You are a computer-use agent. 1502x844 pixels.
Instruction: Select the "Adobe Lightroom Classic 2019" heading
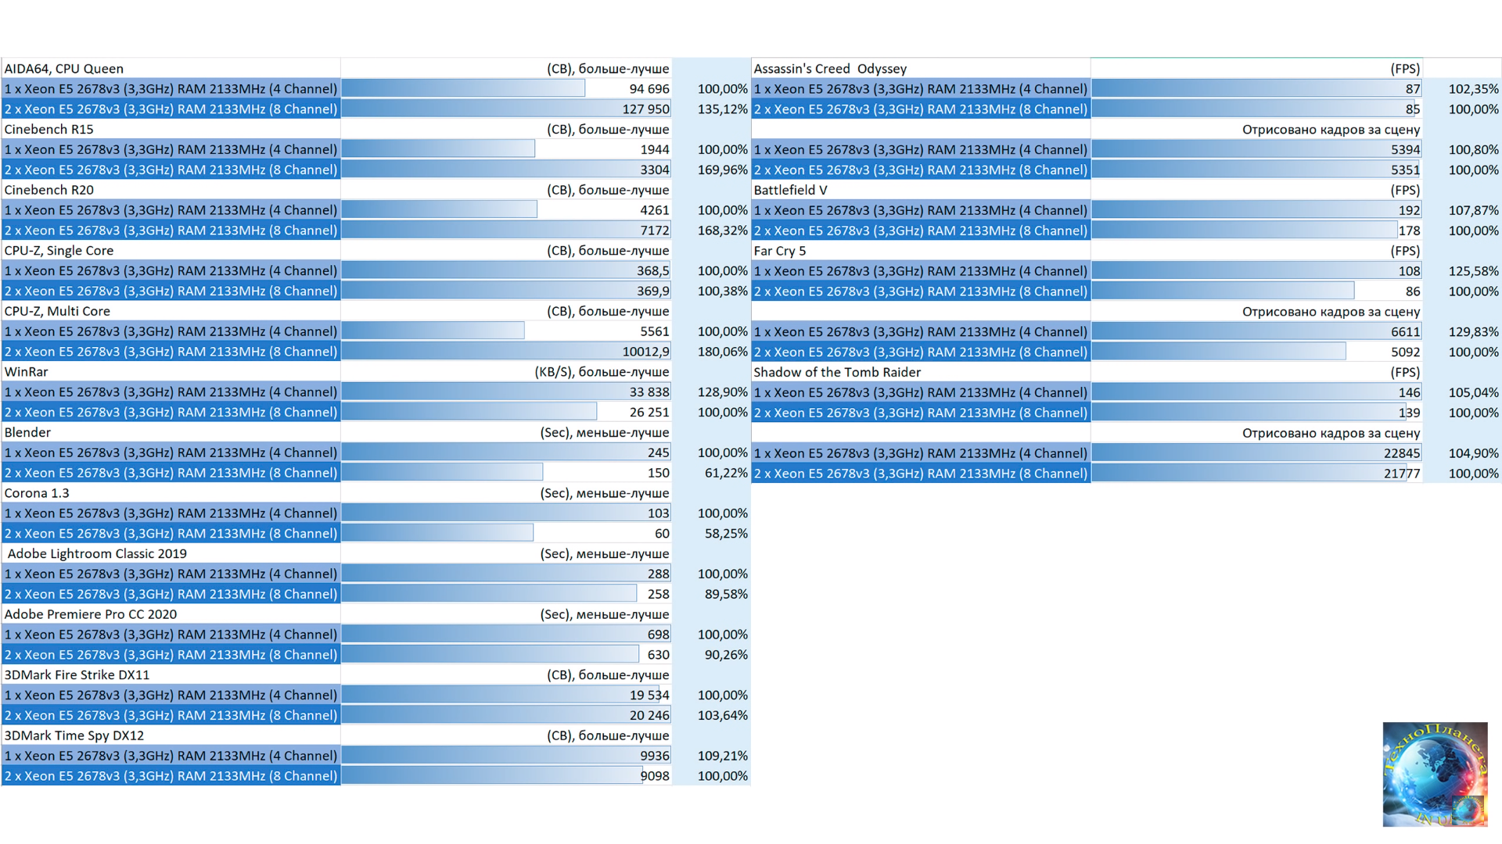[x=97, y=554]
